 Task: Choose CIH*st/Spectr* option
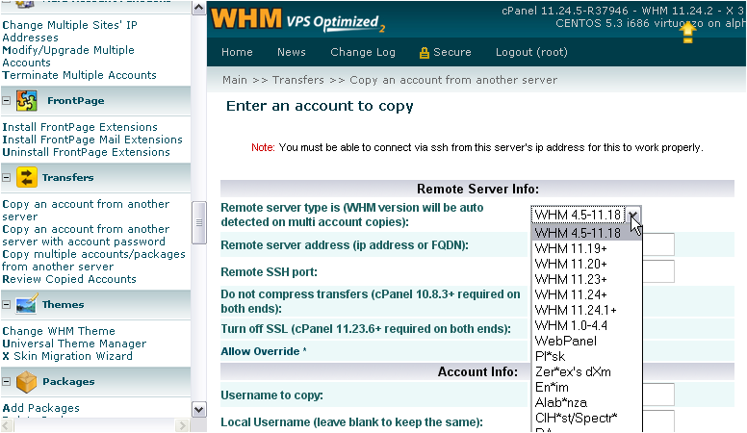[586, 418]
